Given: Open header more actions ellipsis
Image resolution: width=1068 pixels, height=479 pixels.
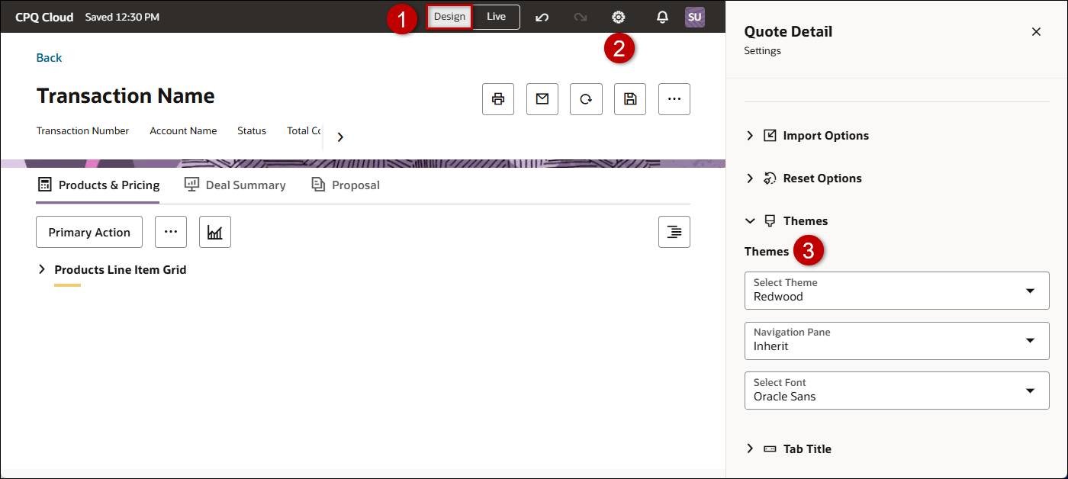Looking at the screenshot, I should pos(674,99).
